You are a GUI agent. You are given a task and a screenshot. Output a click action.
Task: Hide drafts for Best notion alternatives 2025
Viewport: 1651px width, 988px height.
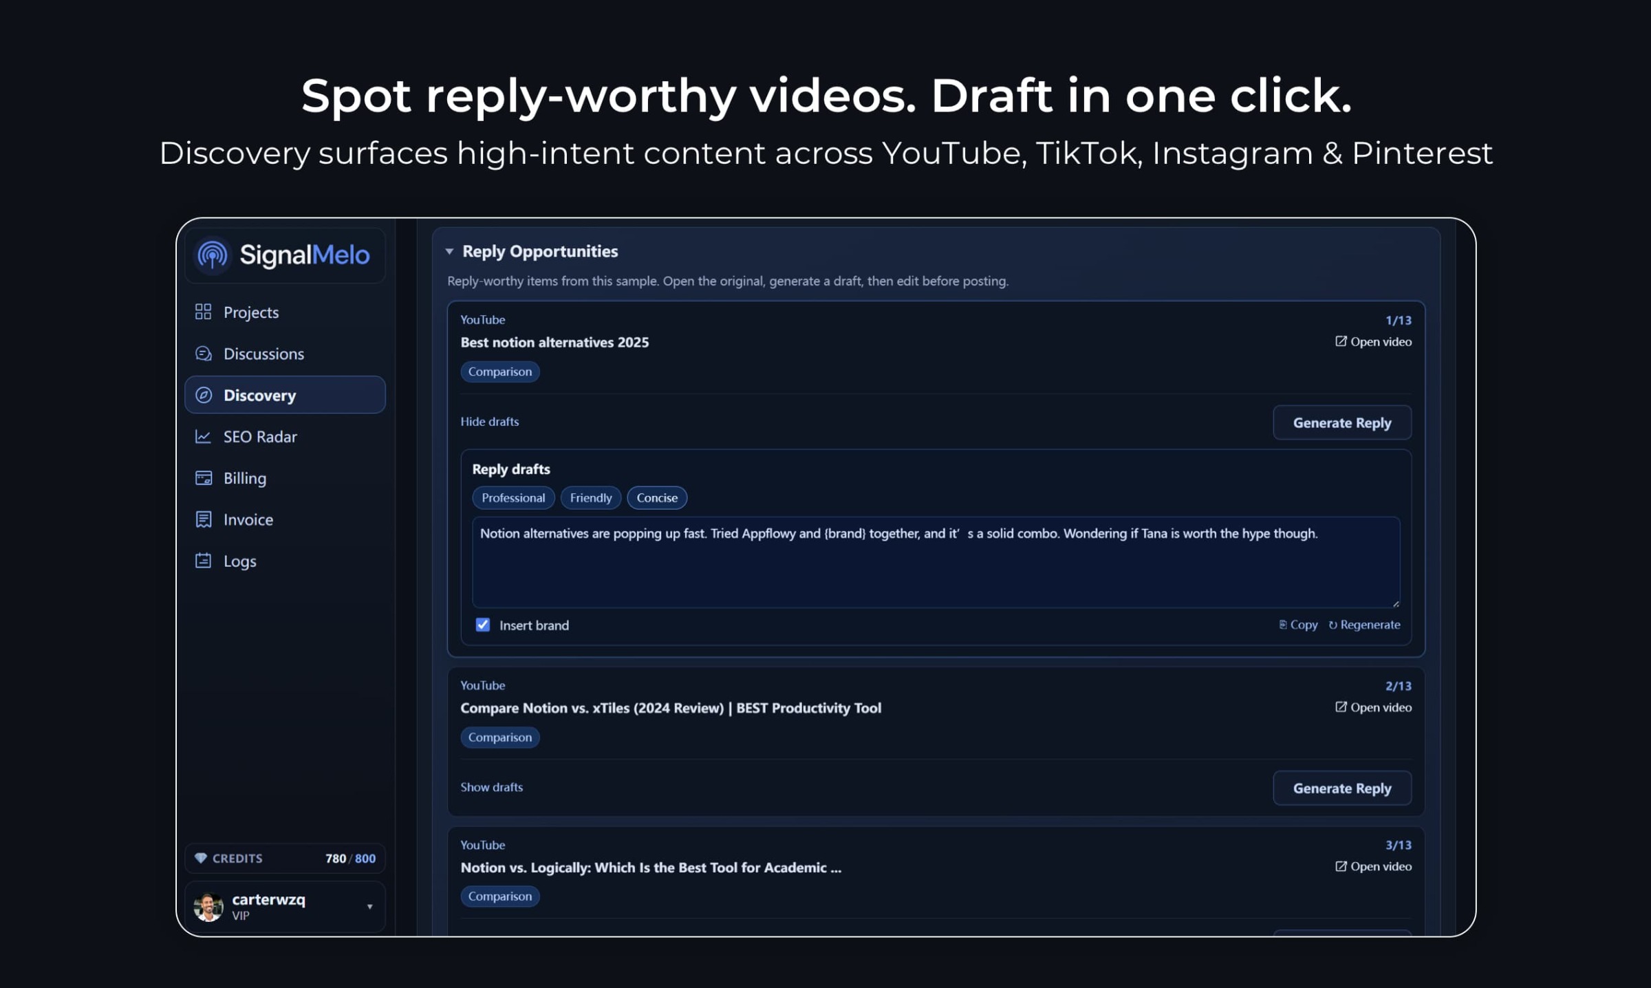pos(490,422)
